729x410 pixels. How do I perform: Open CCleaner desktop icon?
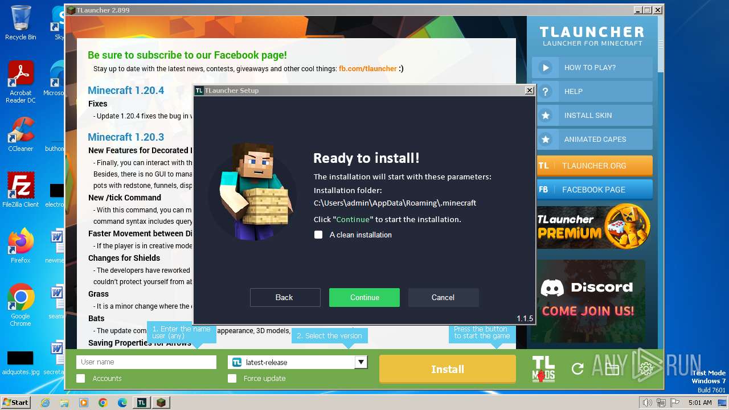(21, 134)
